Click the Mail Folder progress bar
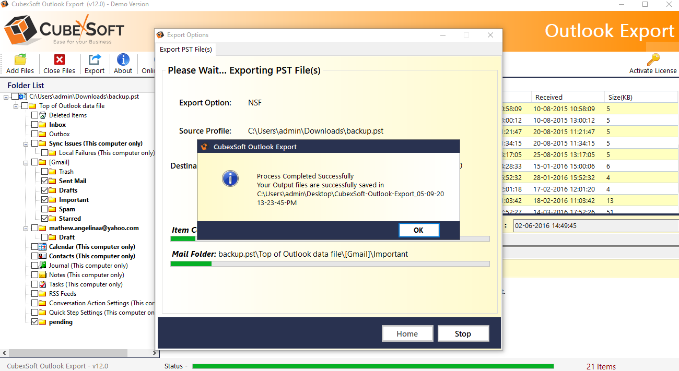679x371 pixels. point(330,264)
